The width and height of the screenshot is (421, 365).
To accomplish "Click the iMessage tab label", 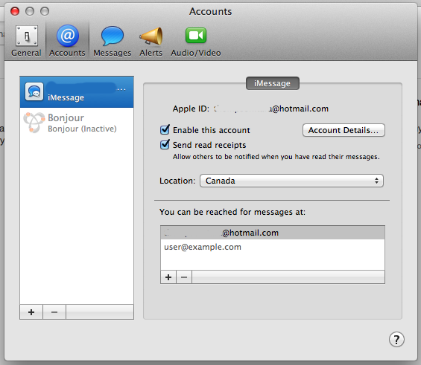I will 273,83.
